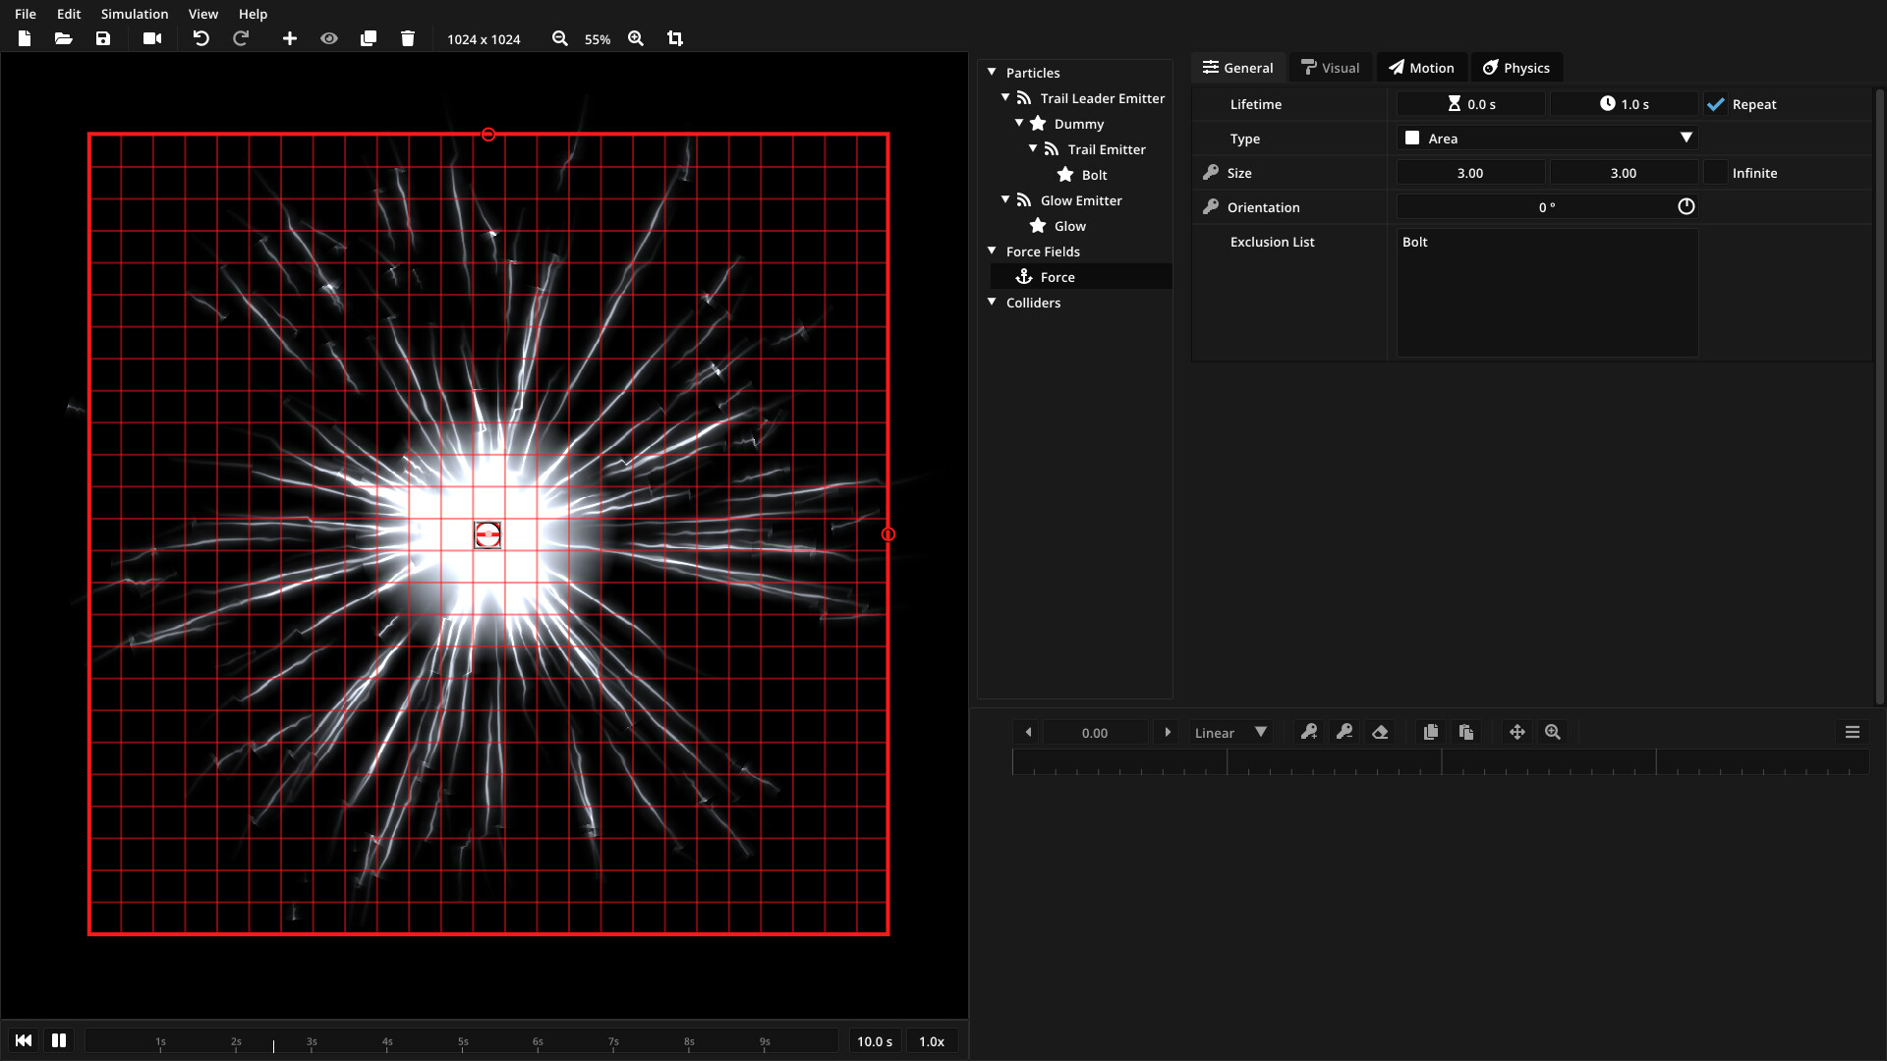Open the Simulation menu
1887x1061 pixels.
click(135, 14)
